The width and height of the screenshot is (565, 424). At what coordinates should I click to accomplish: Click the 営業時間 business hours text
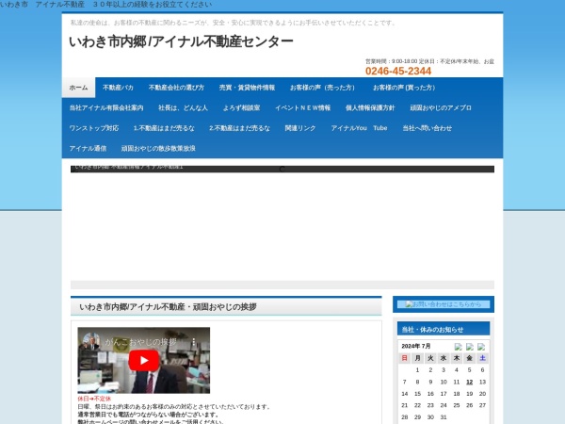coord(429,61)
